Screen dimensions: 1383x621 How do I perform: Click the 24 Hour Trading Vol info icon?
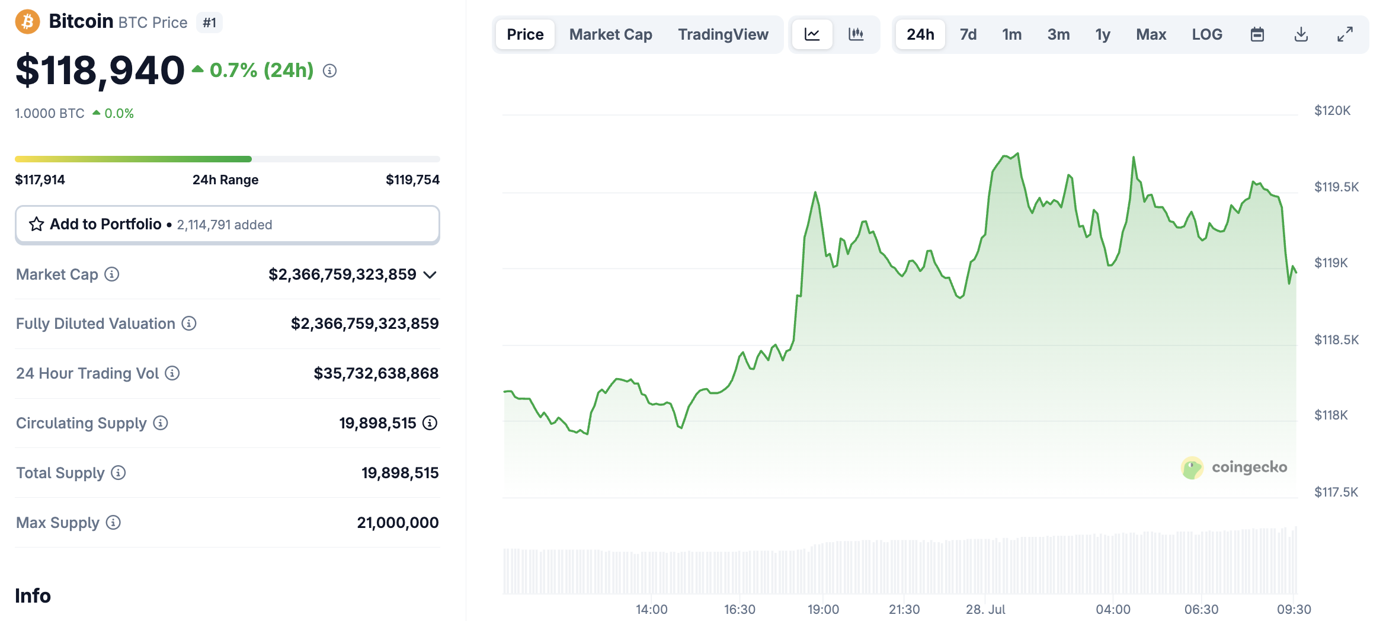[x=172, y=373]
